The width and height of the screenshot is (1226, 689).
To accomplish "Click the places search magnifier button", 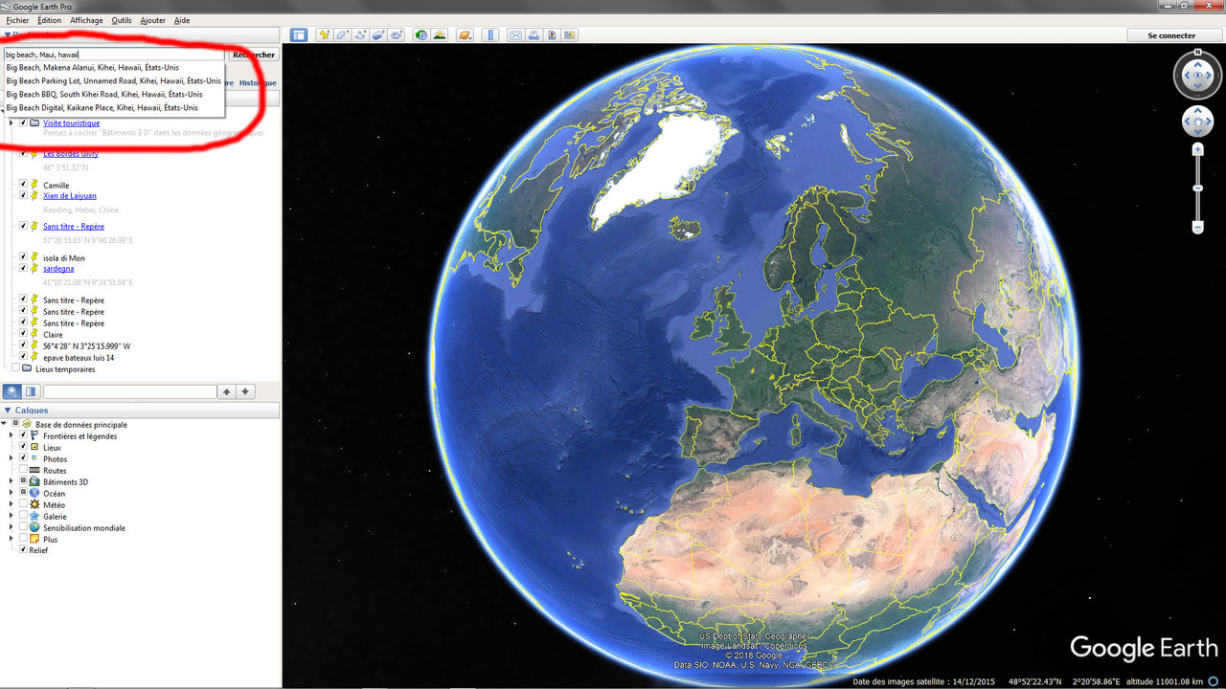I will [12, 391].
